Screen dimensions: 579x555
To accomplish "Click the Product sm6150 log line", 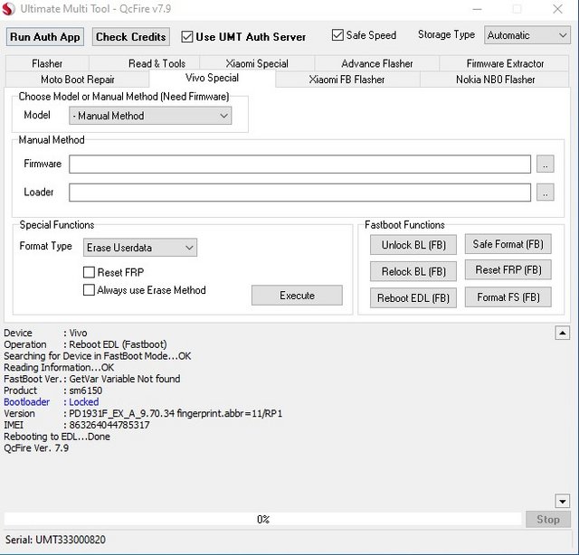I will coord(52,390).
